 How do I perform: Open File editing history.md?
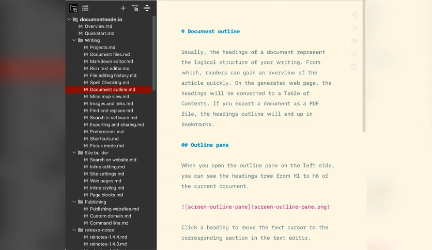(x=113, y=75)
